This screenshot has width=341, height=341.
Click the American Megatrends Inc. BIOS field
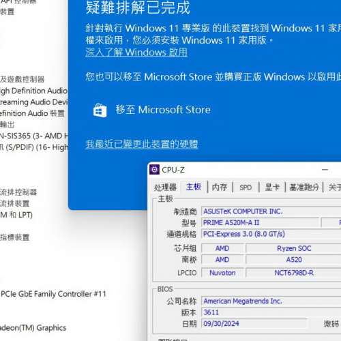[271, 301]
